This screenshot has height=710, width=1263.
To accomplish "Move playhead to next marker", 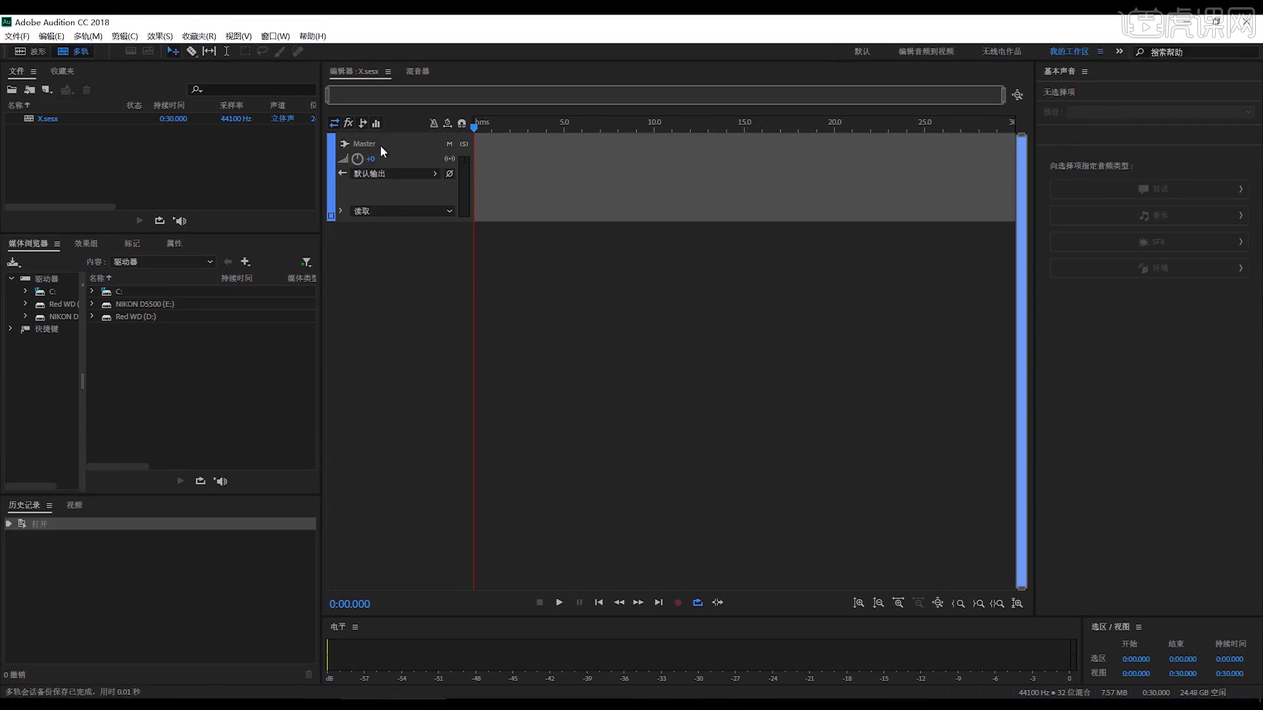I will pyautogui.click(x=658, y=602).
